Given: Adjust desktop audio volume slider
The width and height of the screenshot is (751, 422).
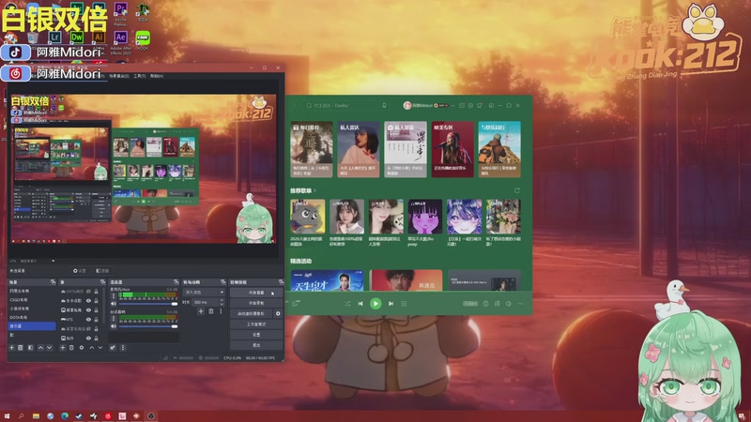Looking at the screenshot, I should click(148, 326).
